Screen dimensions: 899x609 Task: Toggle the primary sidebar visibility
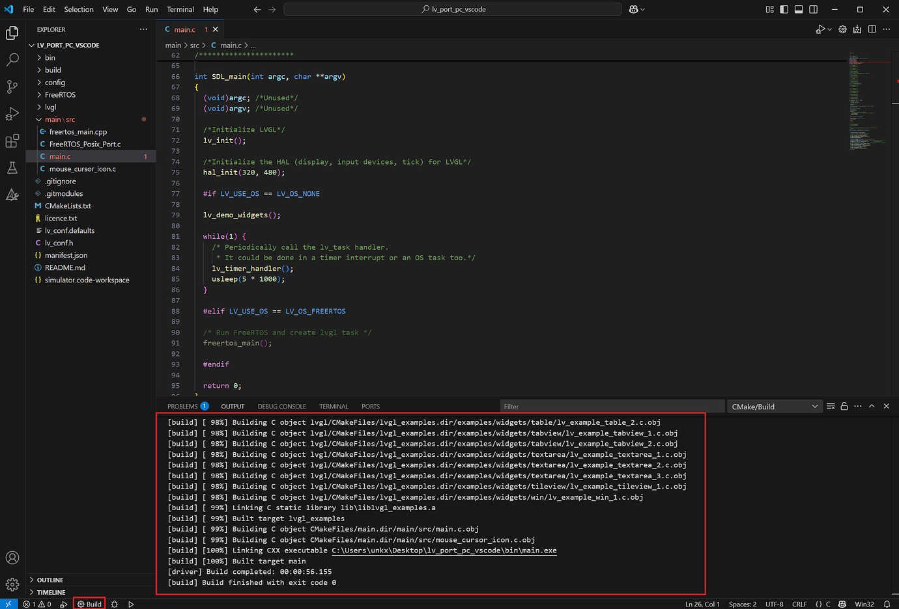[x=783, y=9]
